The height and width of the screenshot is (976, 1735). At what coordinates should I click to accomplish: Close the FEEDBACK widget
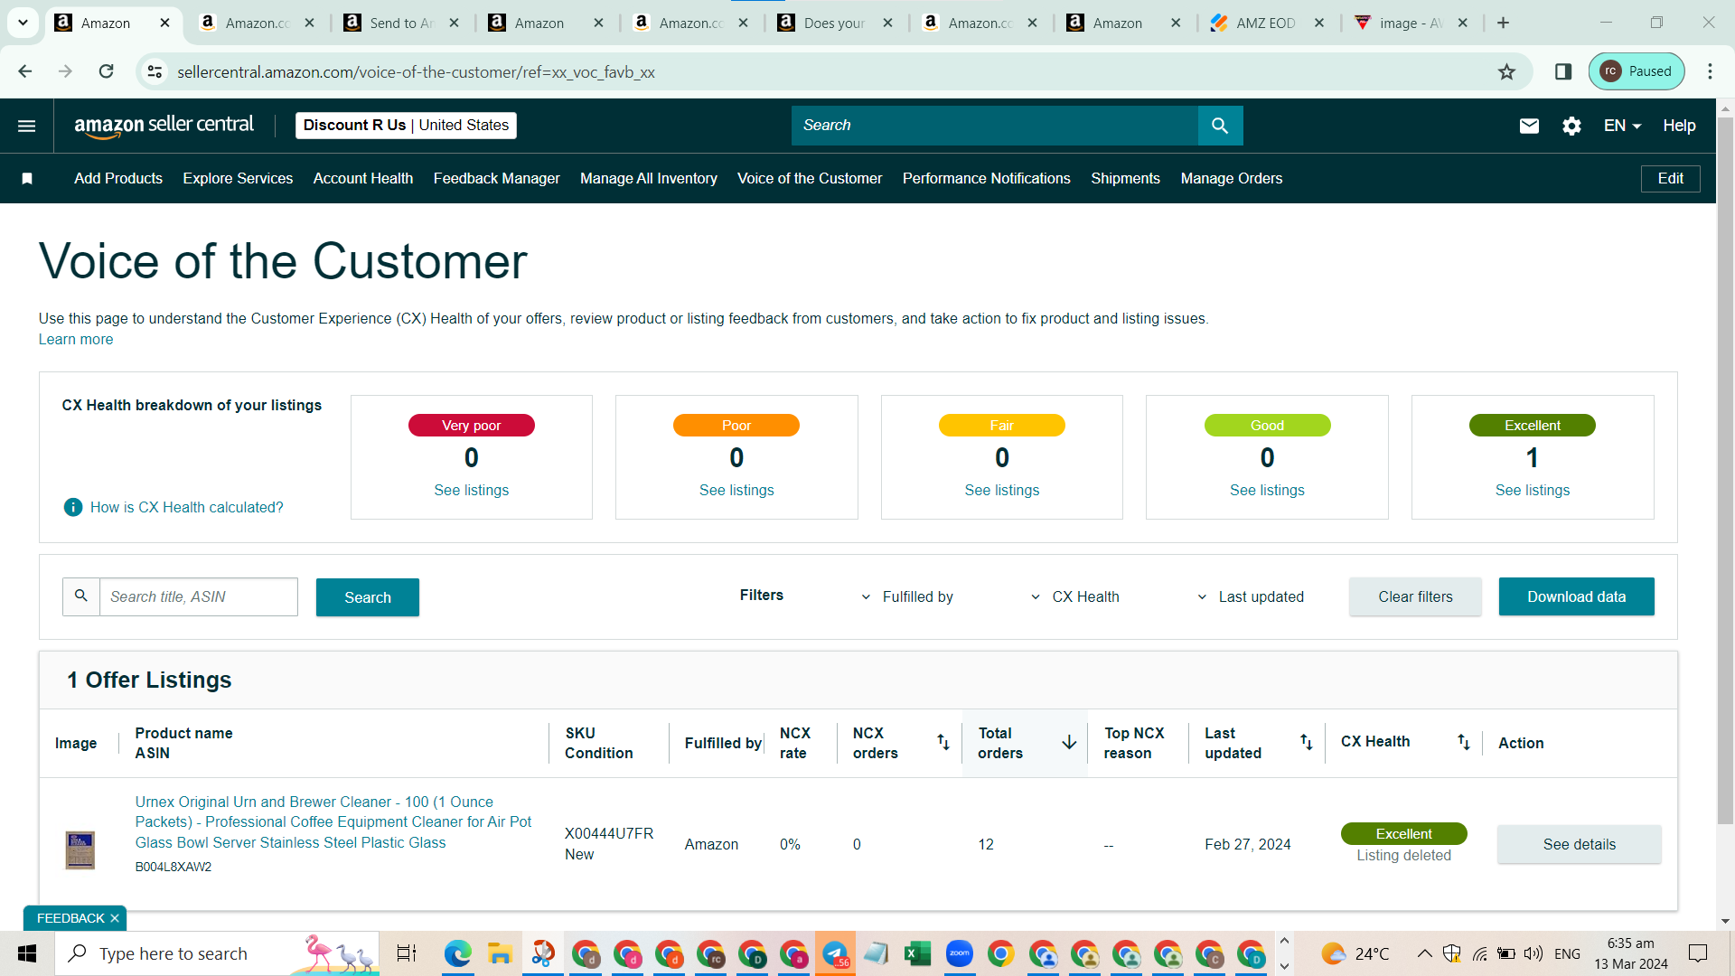pos(115,918)
